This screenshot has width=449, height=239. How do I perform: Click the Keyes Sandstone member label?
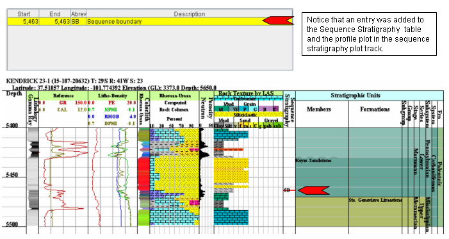tap(313, 160)
